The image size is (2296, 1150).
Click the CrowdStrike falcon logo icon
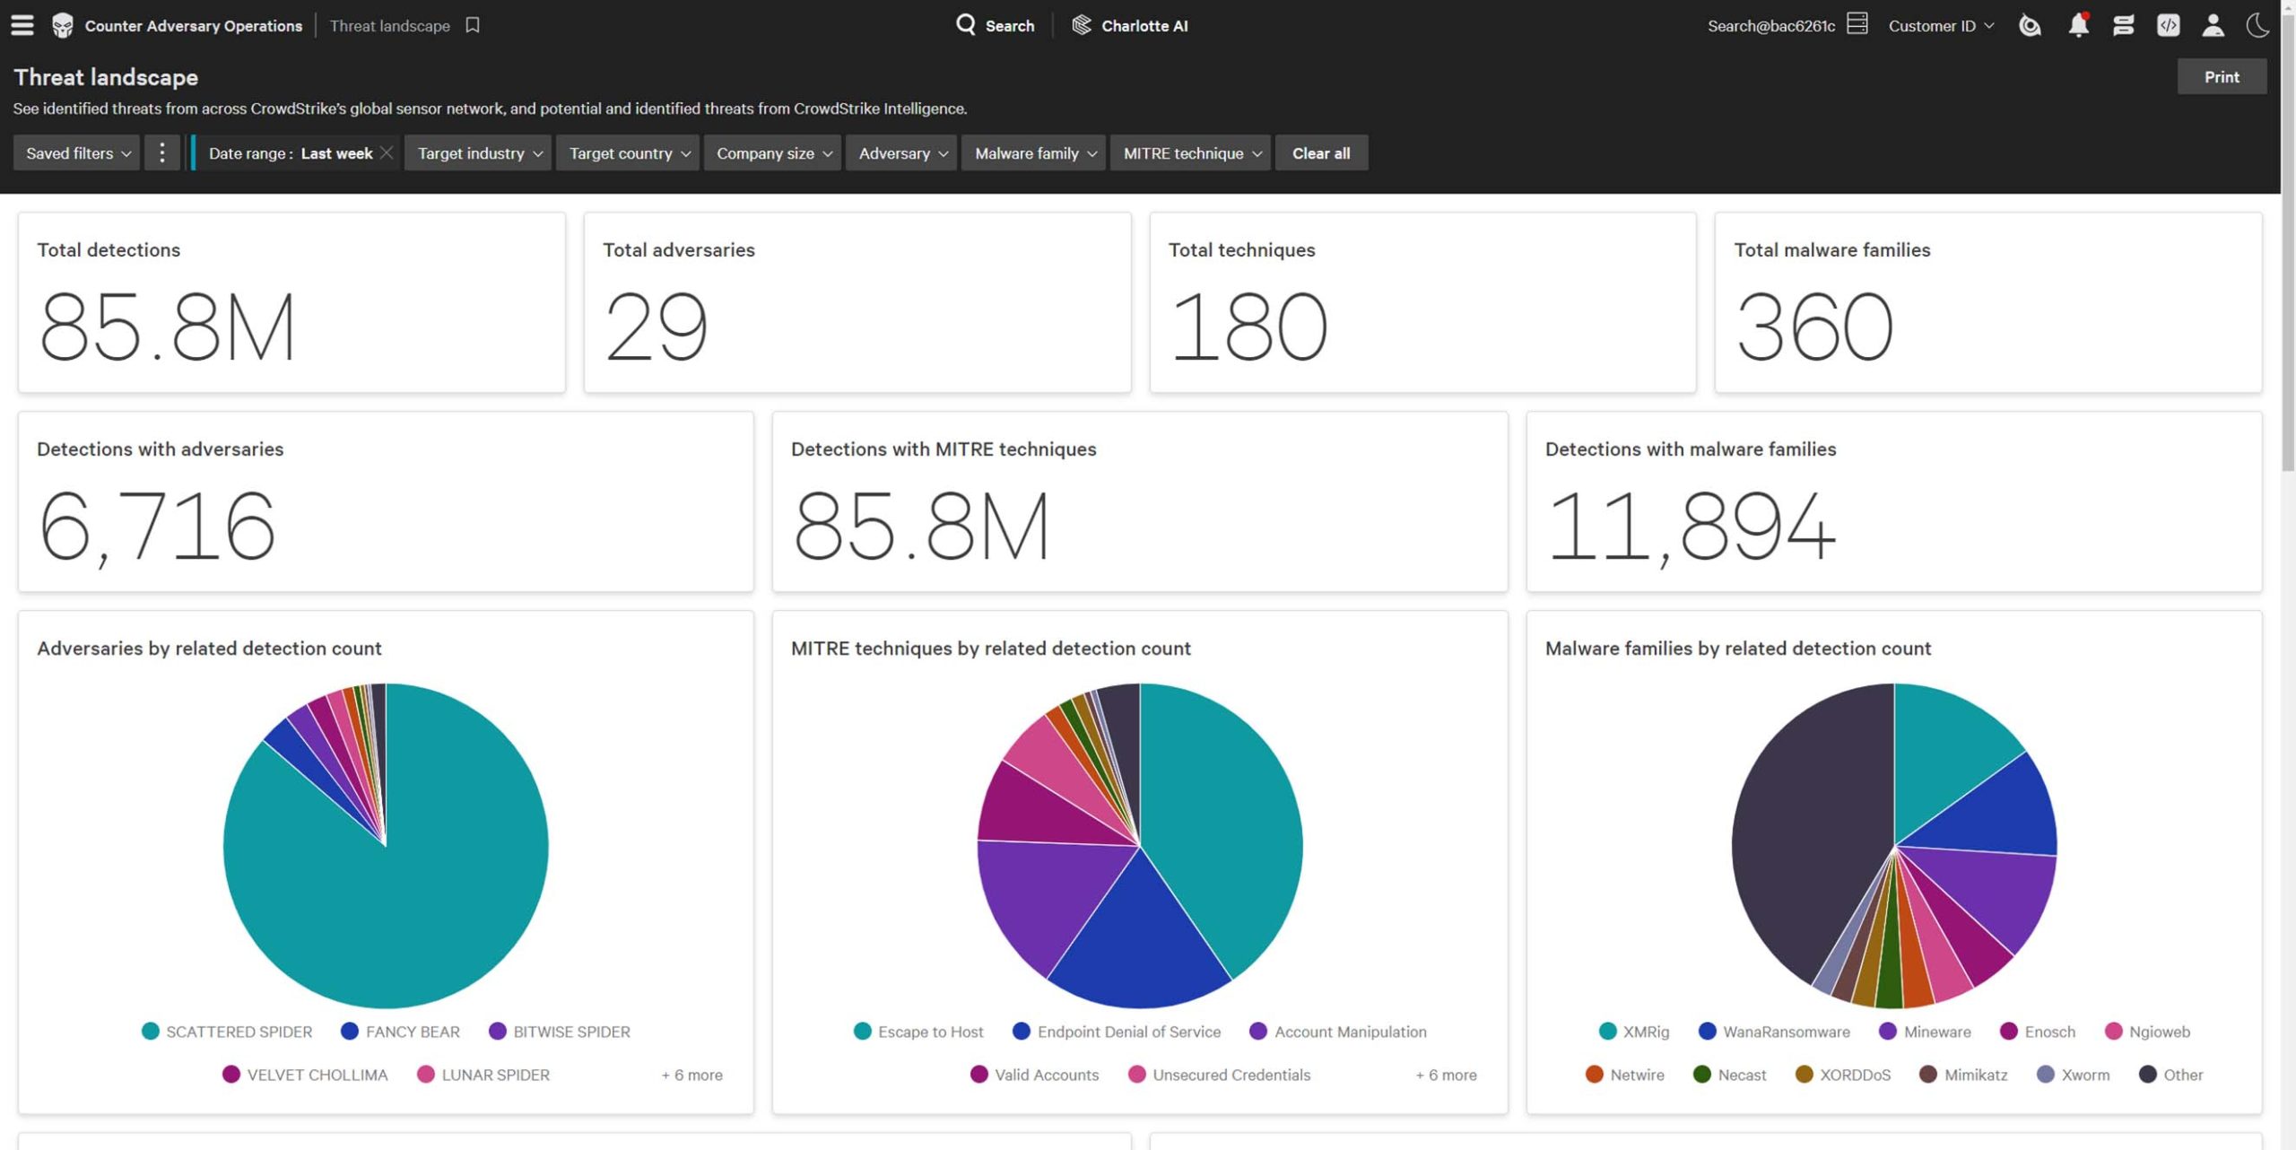click(x=63, y=25)
